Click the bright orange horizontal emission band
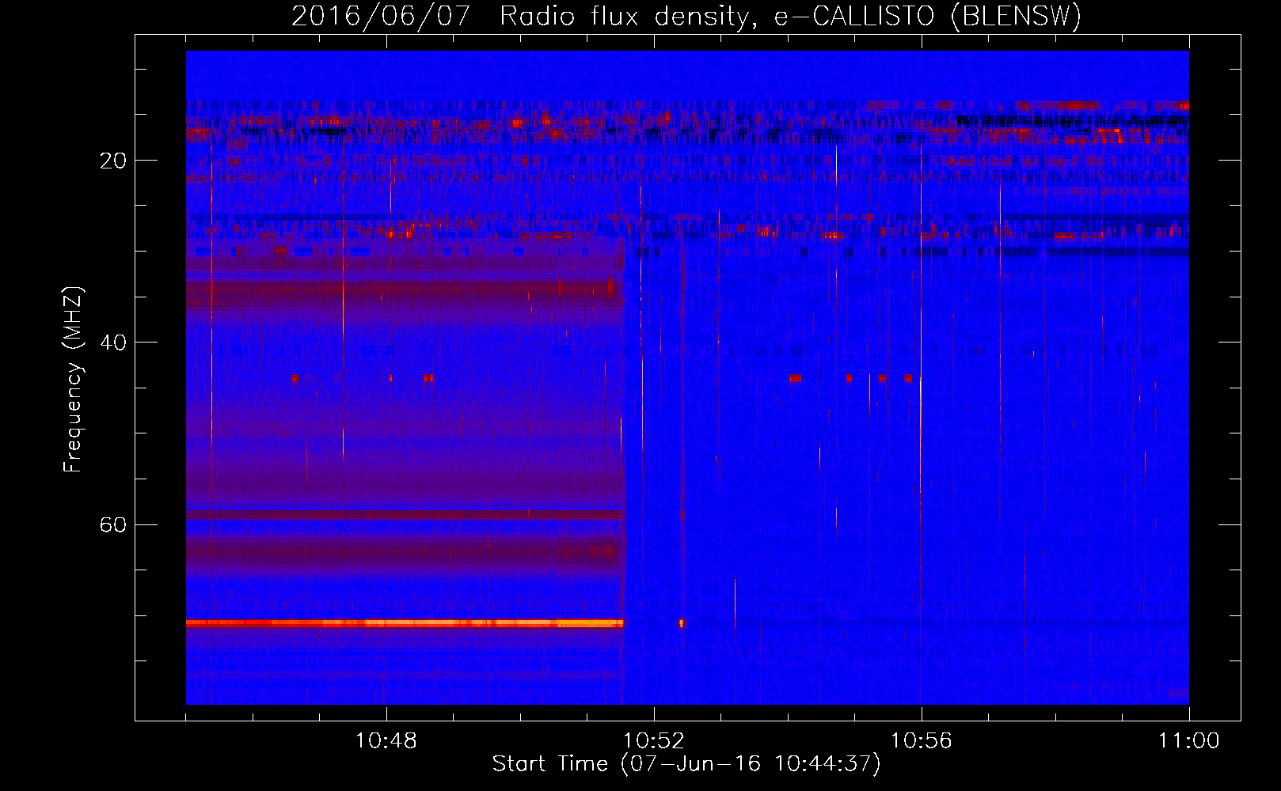 (x=405, y=623)
